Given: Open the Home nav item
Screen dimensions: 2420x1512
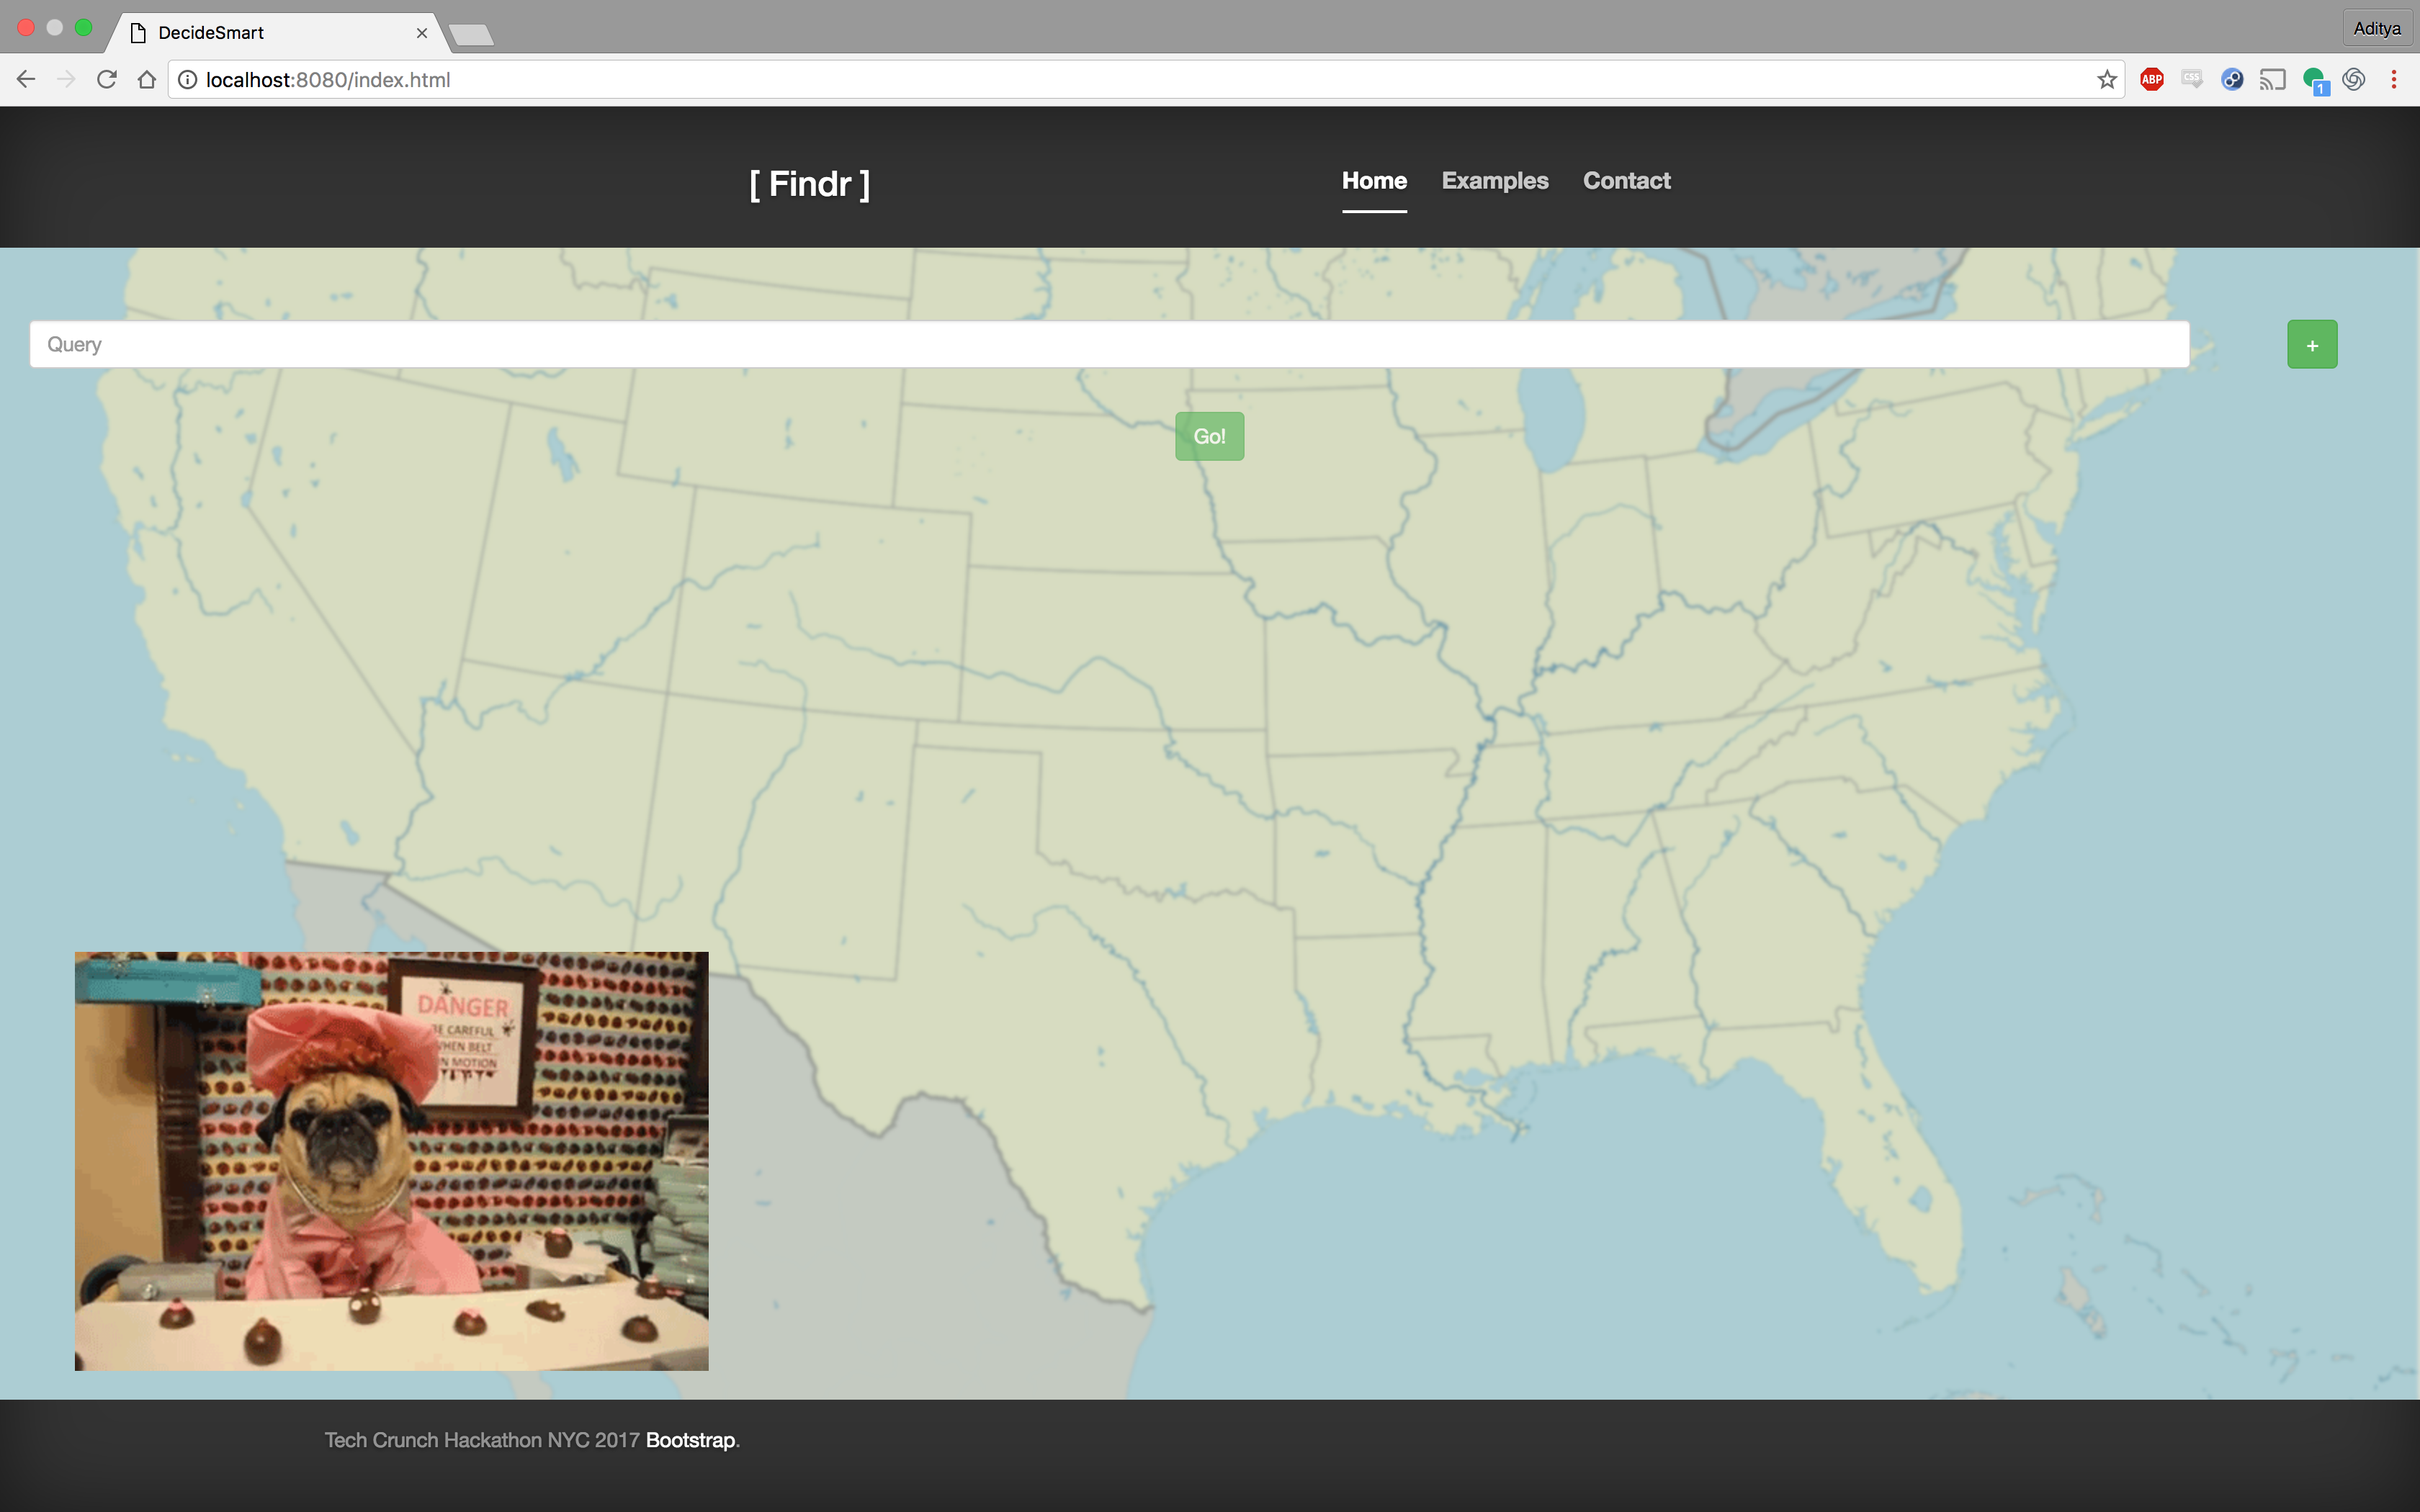Looking at the screenshot, I should tap(1374, 181).
